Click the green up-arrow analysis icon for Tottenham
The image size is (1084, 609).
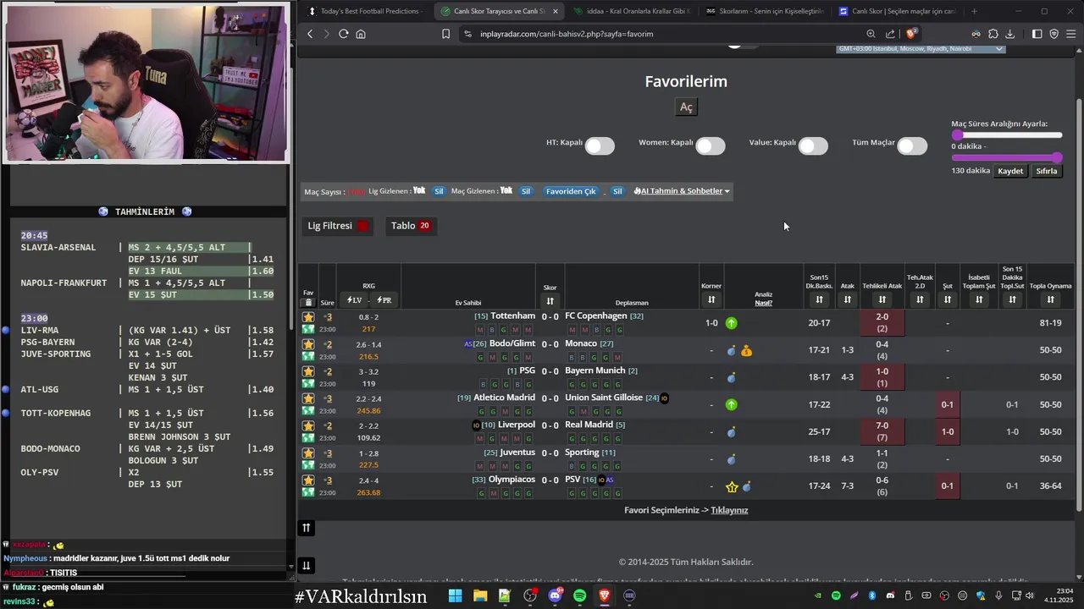pyautogui.click(x=732, y=323)
